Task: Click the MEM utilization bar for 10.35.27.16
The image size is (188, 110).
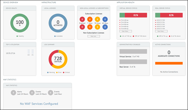Action: tap(29, 52)
